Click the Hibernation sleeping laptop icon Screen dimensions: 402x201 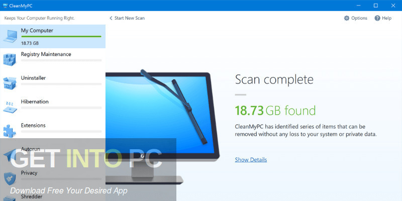click(x=10, y=107)
